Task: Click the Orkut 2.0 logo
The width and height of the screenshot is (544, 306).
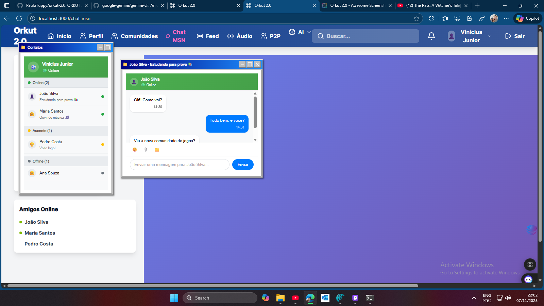Action: (x=25, y=35)
